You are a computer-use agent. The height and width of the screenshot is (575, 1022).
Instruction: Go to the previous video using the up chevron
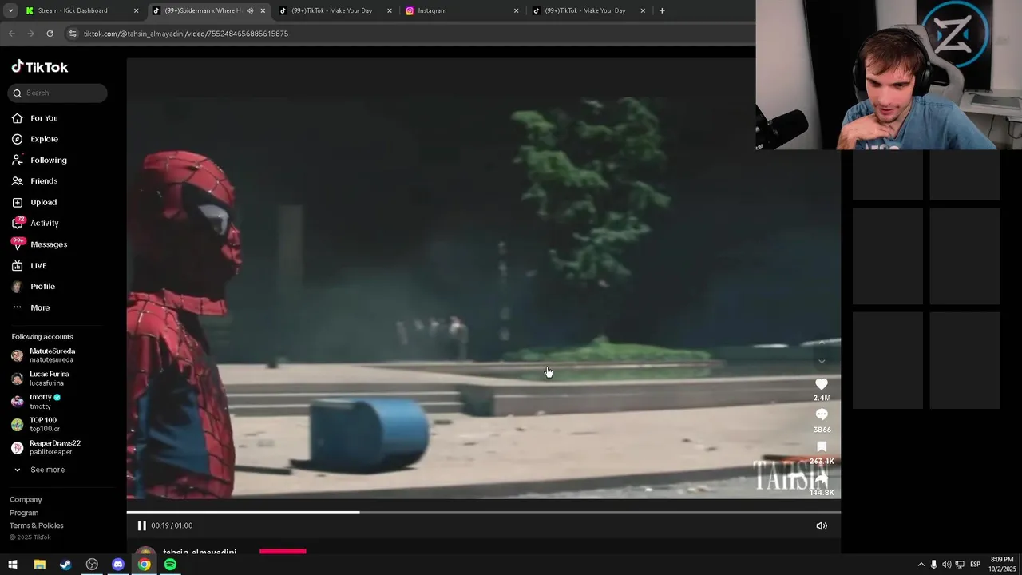click(x=822, y=343)
